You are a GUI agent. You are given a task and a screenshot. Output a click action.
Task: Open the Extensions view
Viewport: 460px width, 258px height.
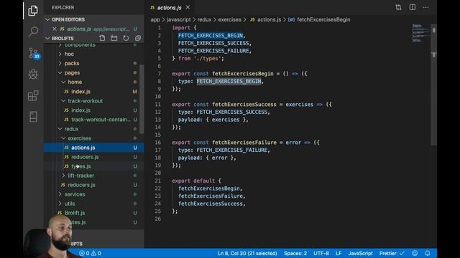[33, 95]
